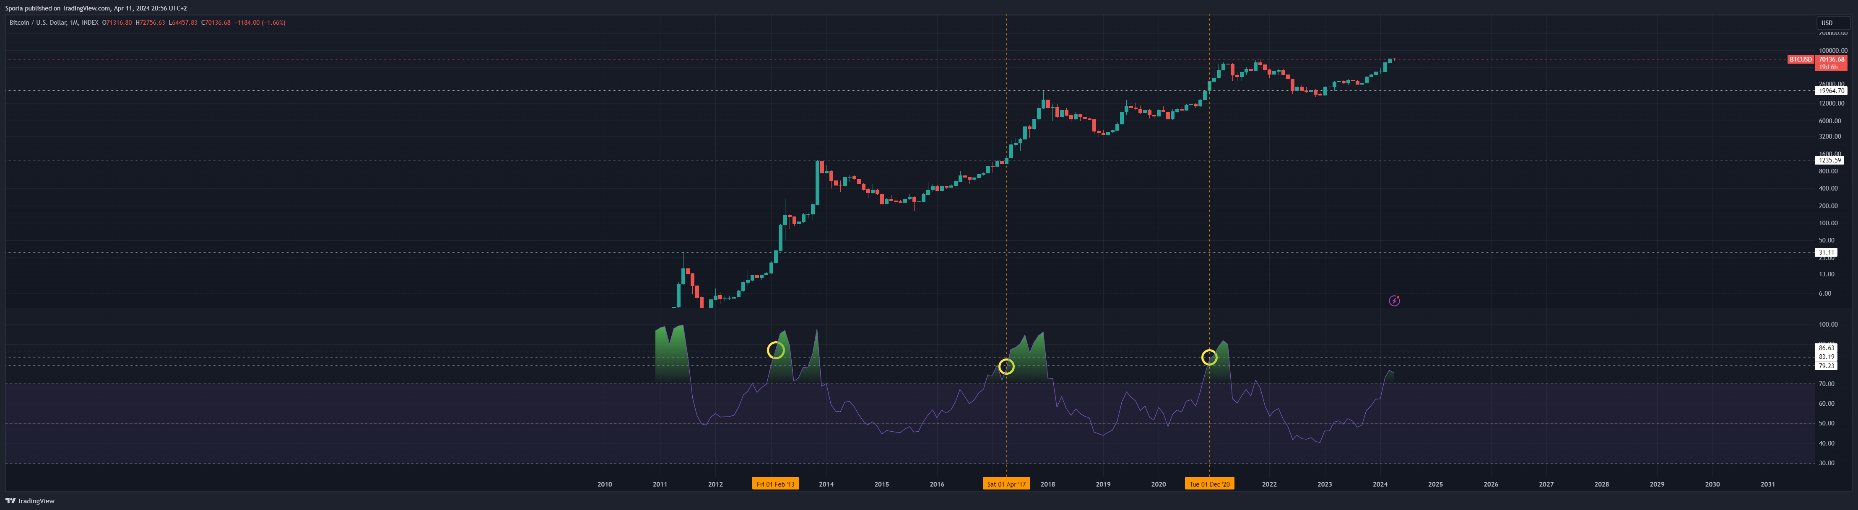The width and height of the screenshot is (1858, 510).
Task: Click the 40.00 RSI scale value
Action: [x=1826, y=443]
